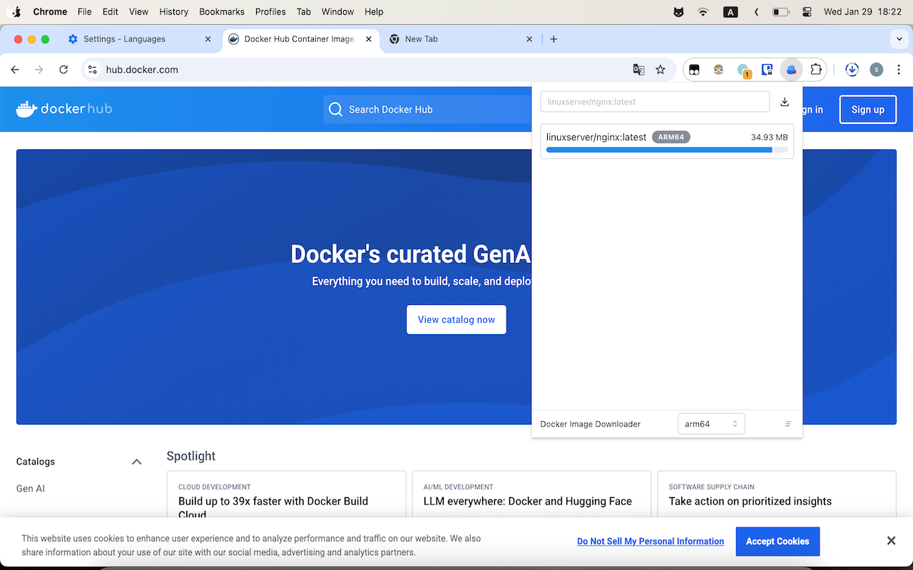Close the Settings - Languages tab

coord(208,39)
